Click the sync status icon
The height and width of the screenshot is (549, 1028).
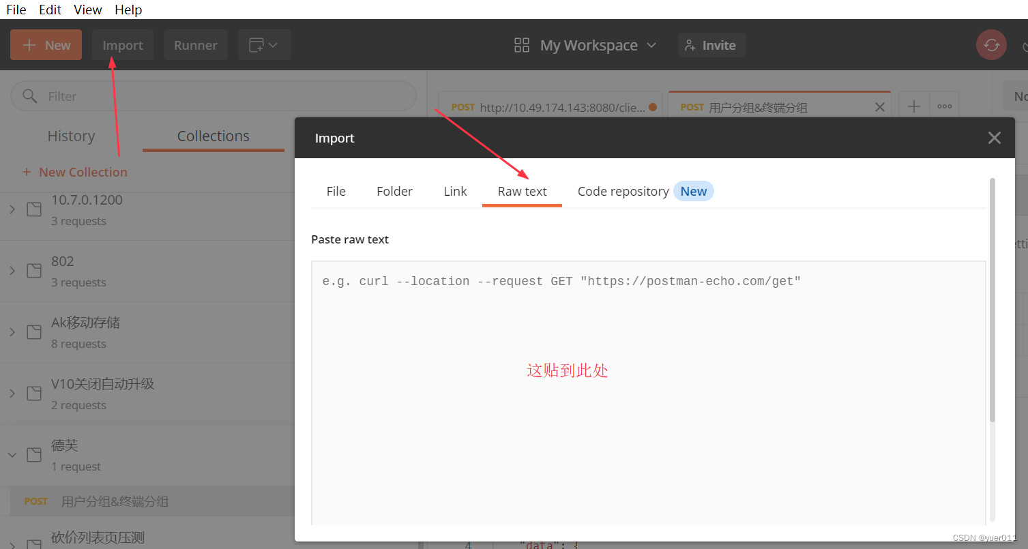(x=991, y=45)
